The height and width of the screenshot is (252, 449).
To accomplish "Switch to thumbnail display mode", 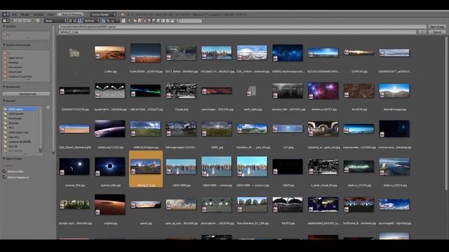I will pos(79,20).
